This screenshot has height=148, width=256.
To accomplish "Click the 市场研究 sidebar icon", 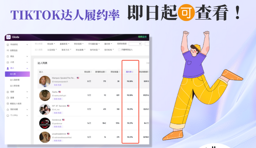I will coord(8,44).
